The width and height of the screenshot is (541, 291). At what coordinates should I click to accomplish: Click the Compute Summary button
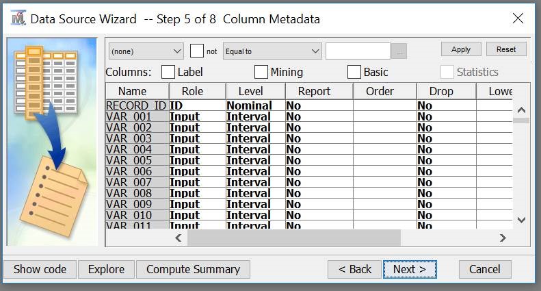[x=193, y=269]
